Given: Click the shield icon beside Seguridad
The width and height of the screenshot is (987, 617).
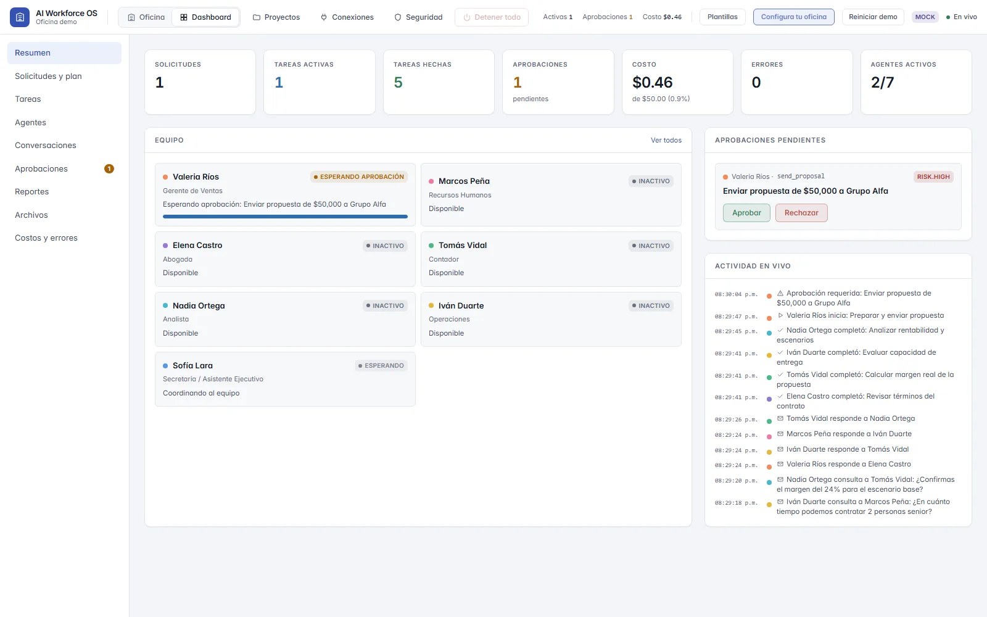Looking at the screenshot, I should pos(398,17).
